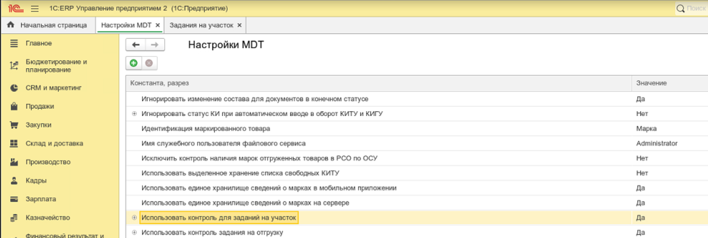
Task: Open the CRM и маркетинг section
Action: pos(53,88)
